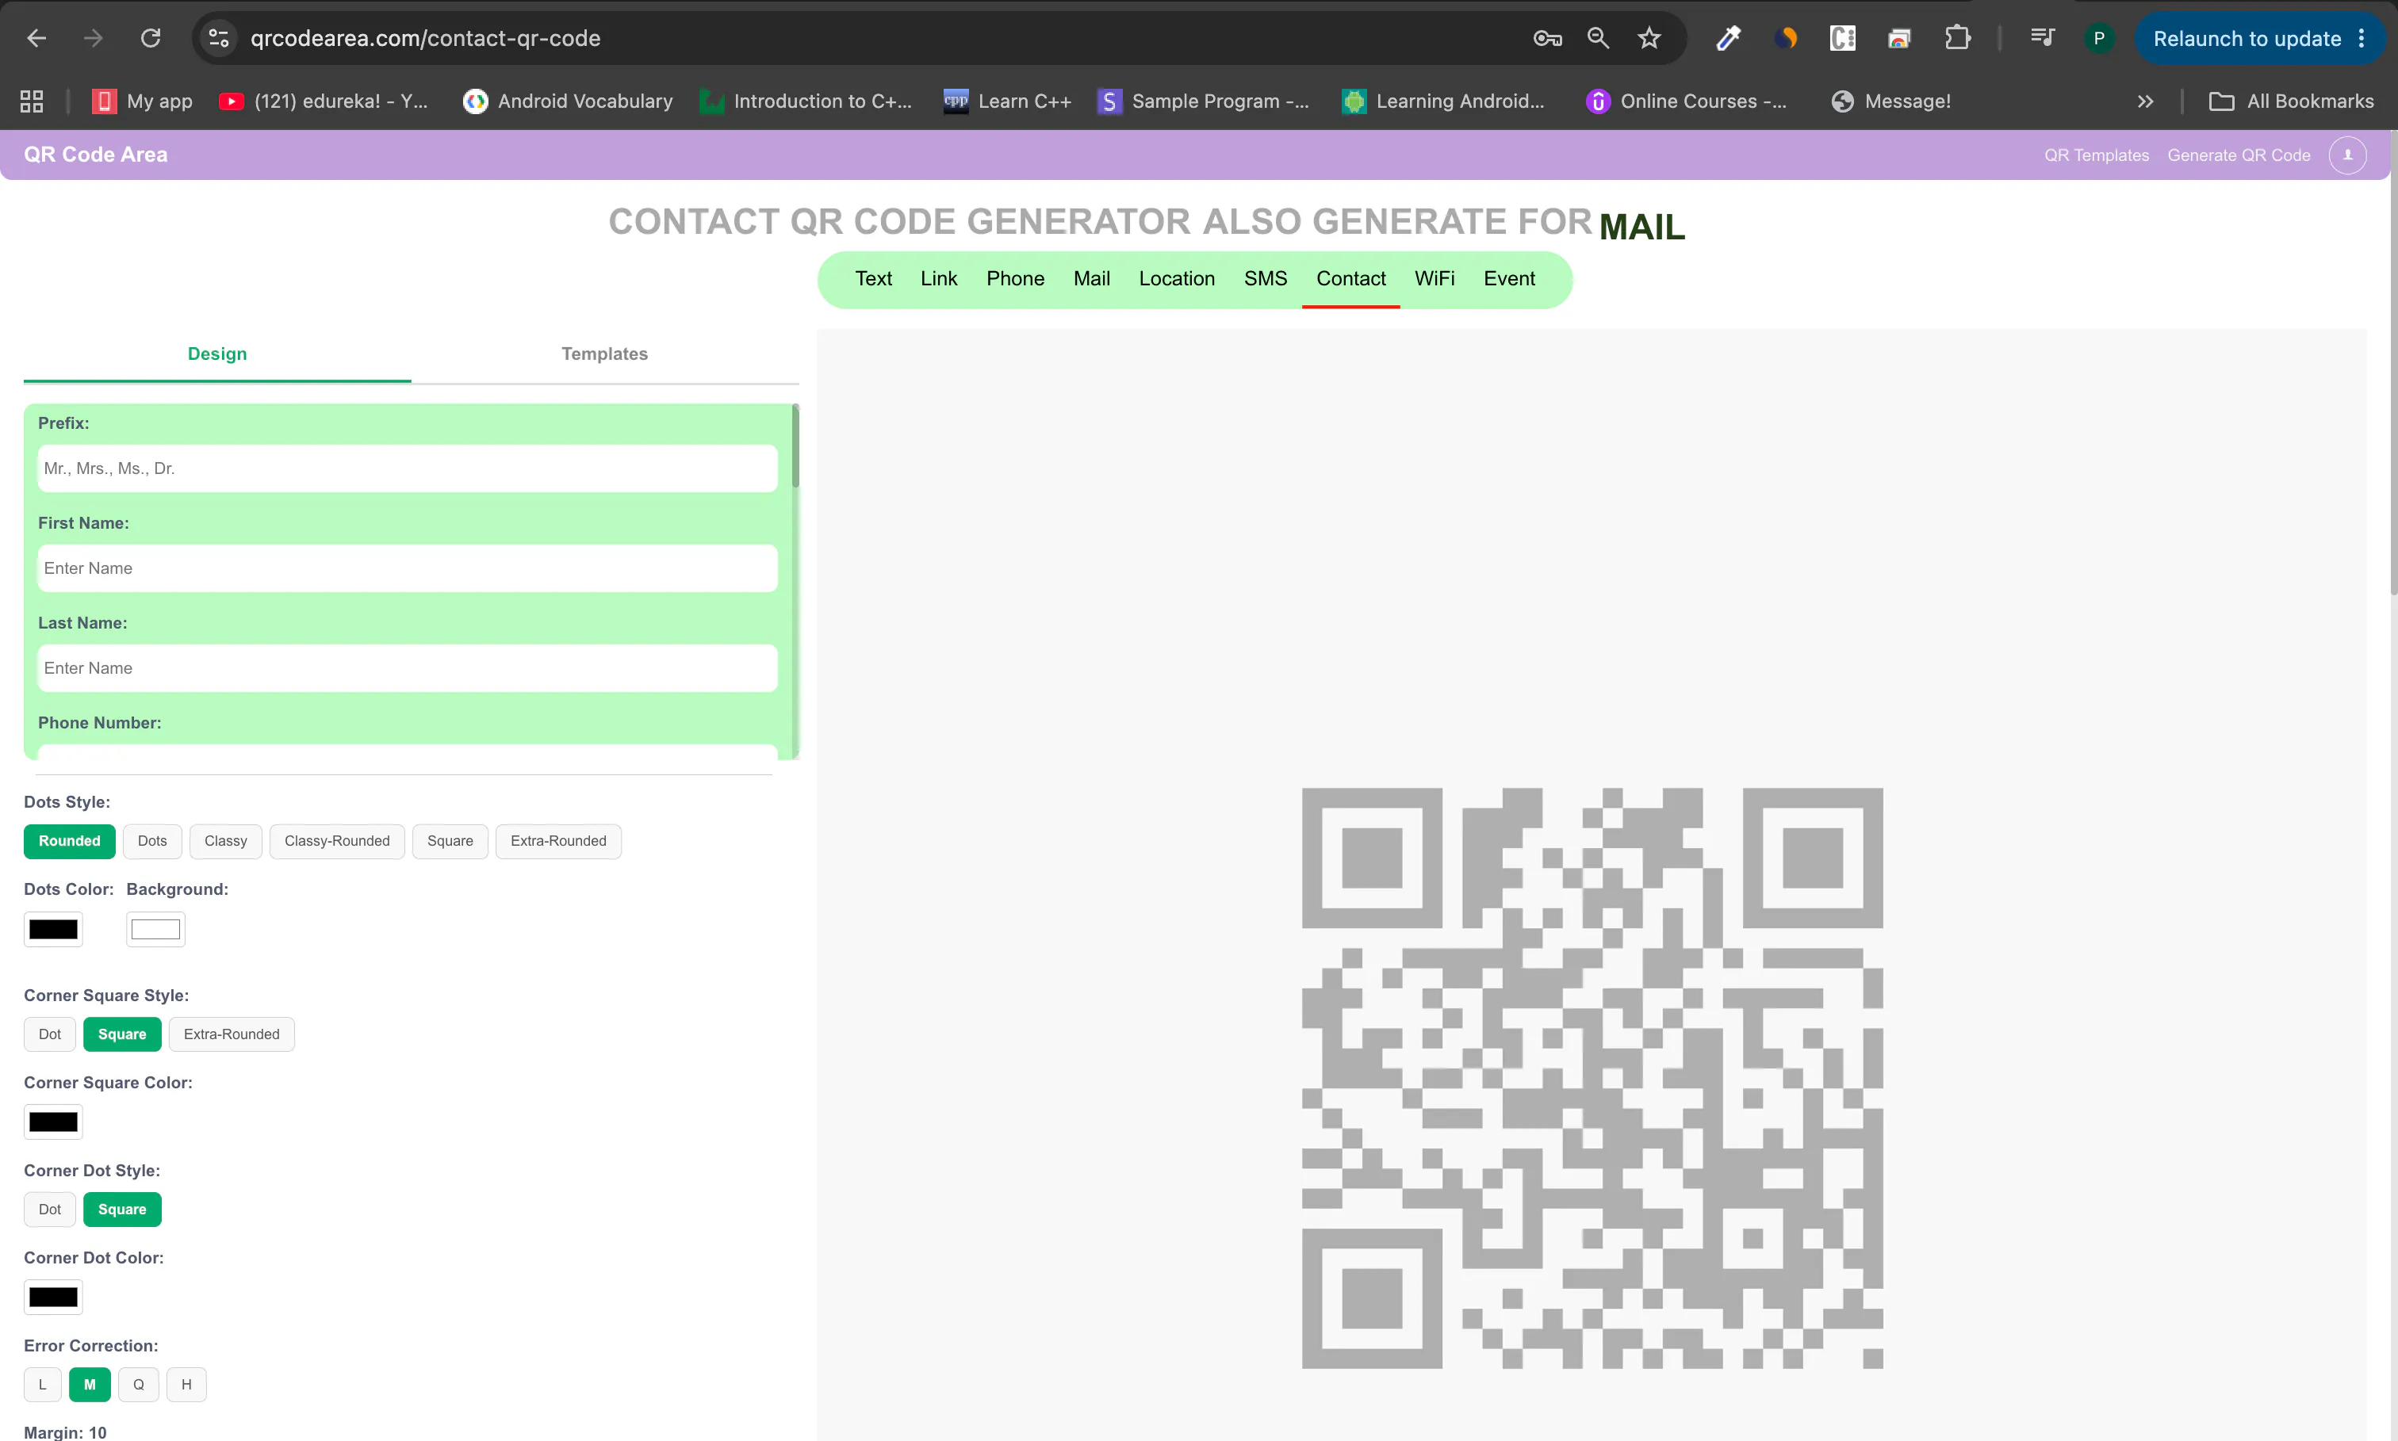The height and width of the screenshot is (1441, 2398).
Task: Click the QR Code Area logo
Action: (95, 155)
